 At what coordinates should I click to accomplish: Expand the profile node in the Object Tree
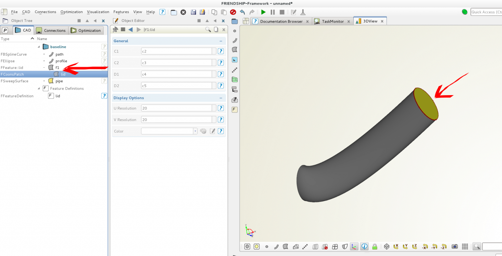(44, 61)
